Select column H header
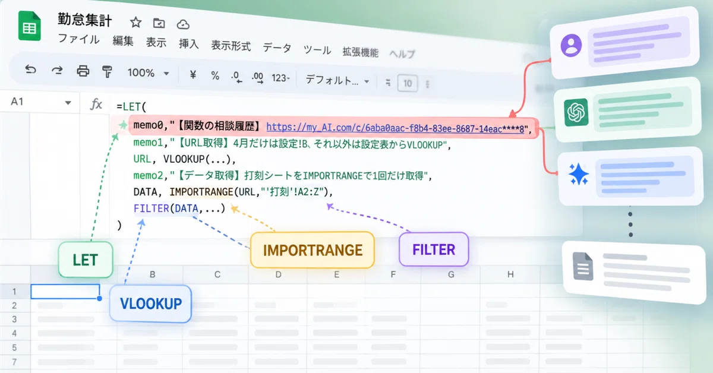 pos(510,274)
